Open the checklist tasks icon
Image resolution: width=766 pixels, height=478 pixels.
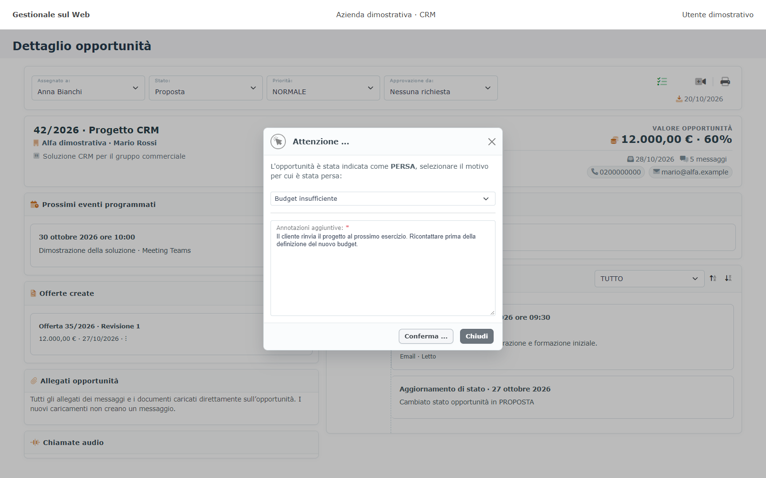[662, 82]
